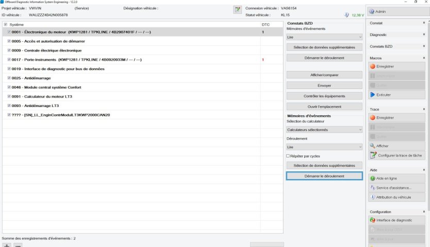Start recording under the Macros section

396,66
